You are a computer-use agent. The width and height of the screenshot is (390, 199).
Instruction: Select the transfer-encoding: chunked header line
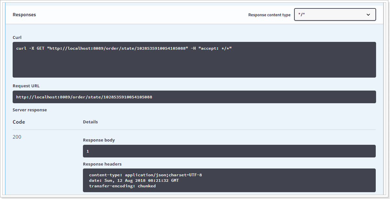point(122,186)
